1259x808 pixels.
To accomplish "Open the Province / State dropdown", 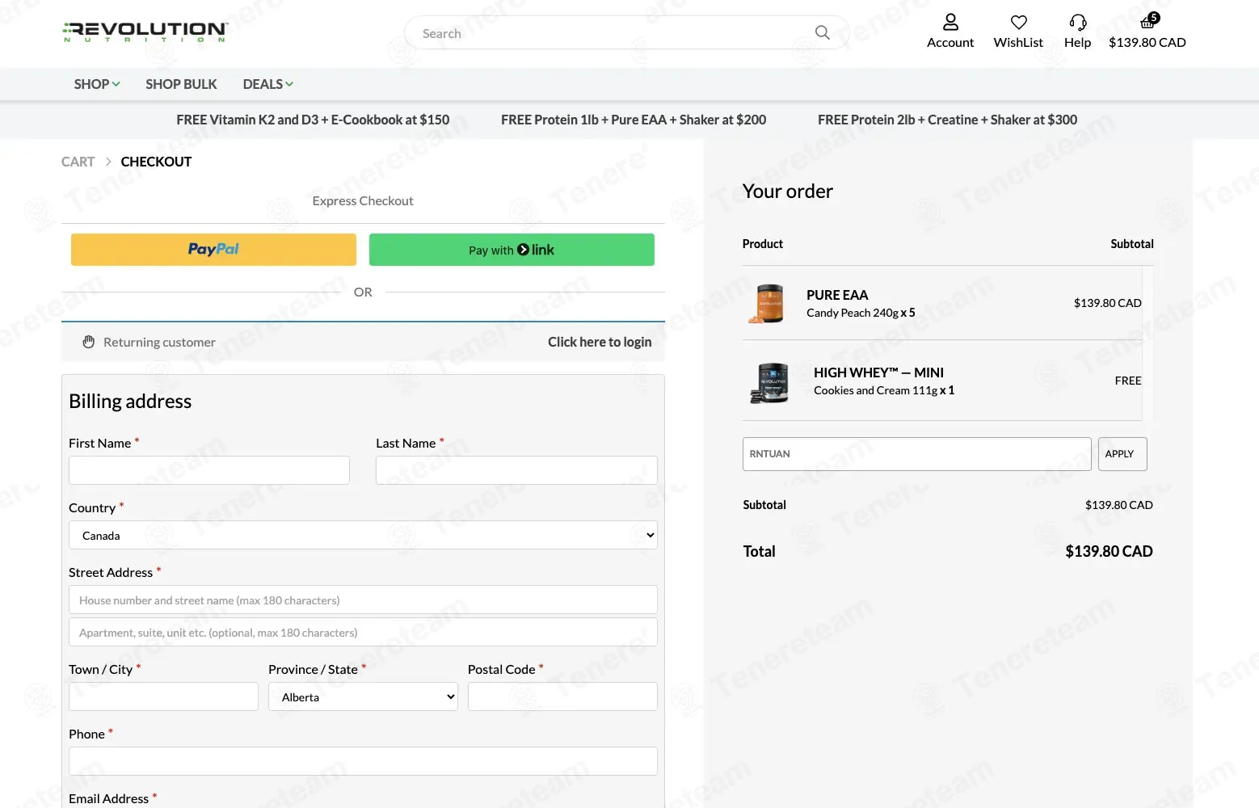I will pos(363,696).
